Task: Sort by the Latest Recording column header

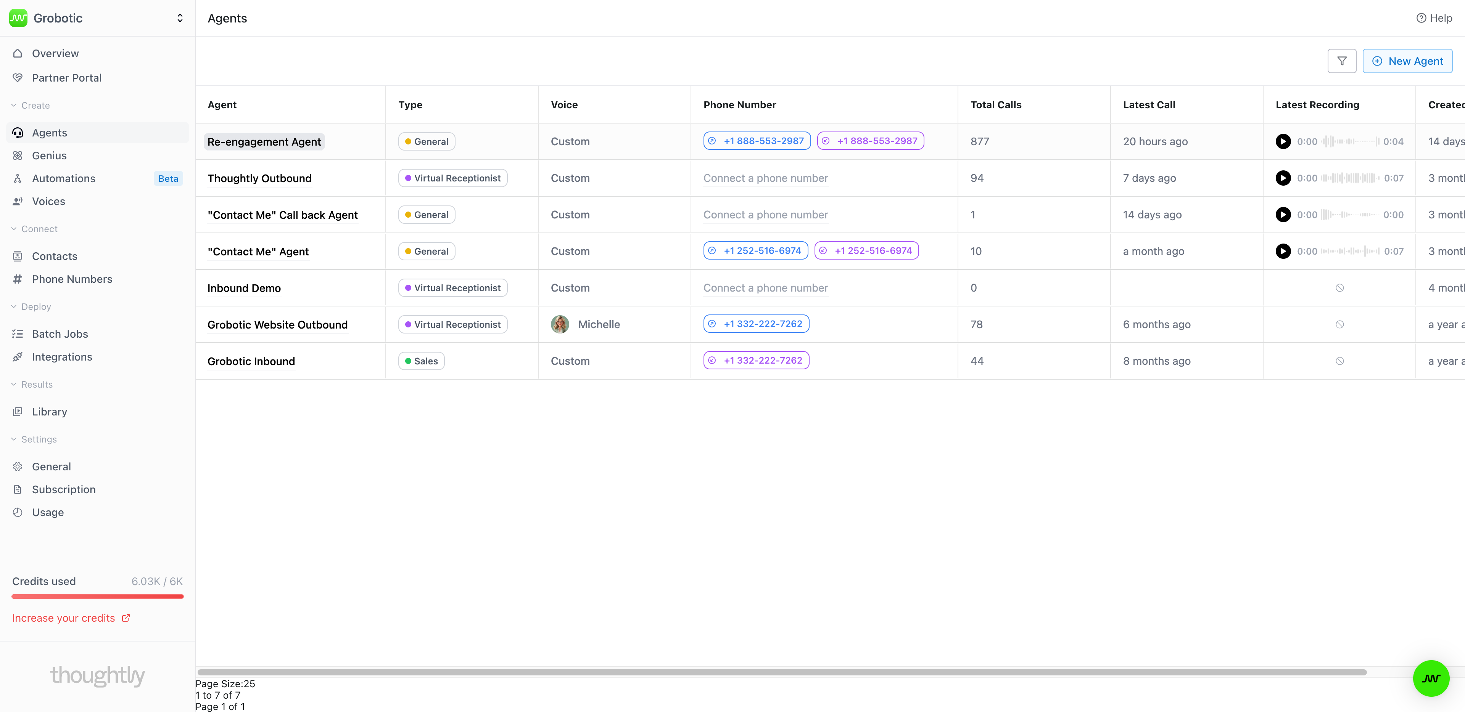Action: pyautogui.click(x=1317, y=104)
